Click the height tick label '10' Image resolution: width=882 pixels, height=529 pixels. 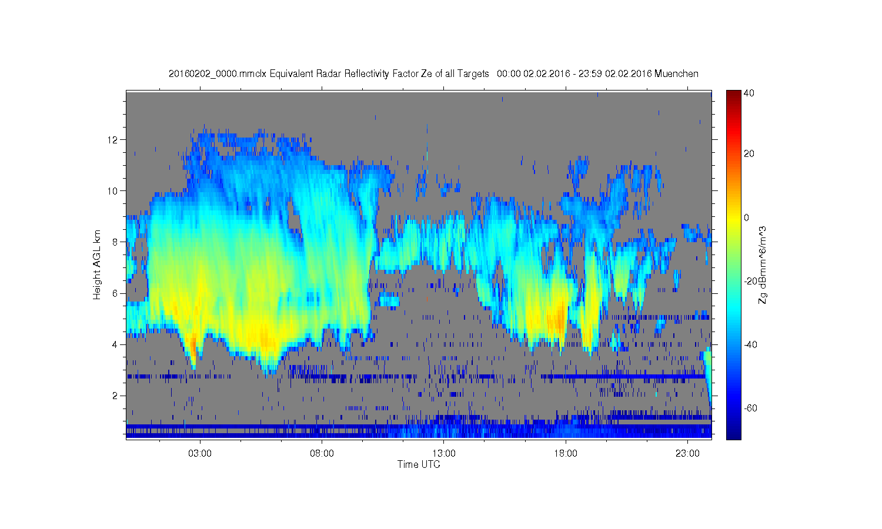pos(113,191)
